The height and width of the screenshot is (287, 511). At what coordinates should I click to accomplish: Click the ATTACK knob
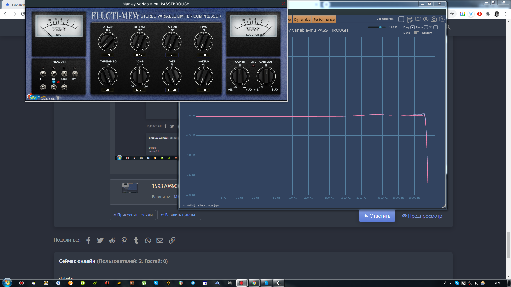point(108,42)
